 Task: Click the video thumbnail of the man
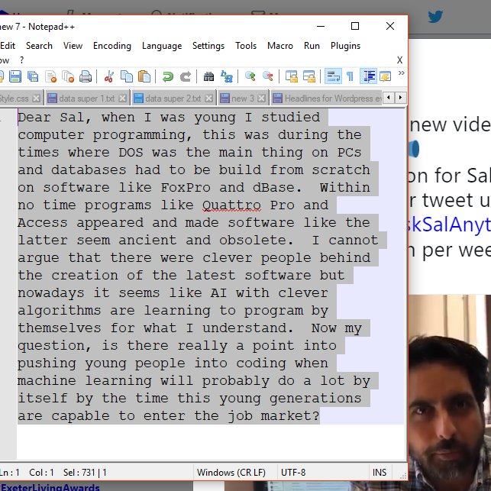(450, 392)
